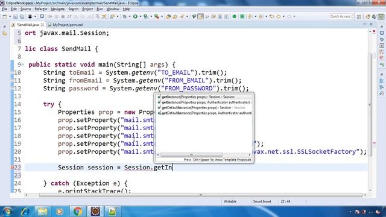Open Internet Explorer from taskbar
The height and width of the screenshot is (217, 386).
point(25,212)
